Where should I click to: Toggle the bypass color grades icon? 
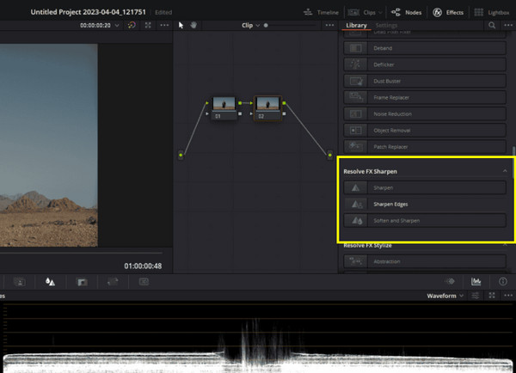[x=132, y=25]
